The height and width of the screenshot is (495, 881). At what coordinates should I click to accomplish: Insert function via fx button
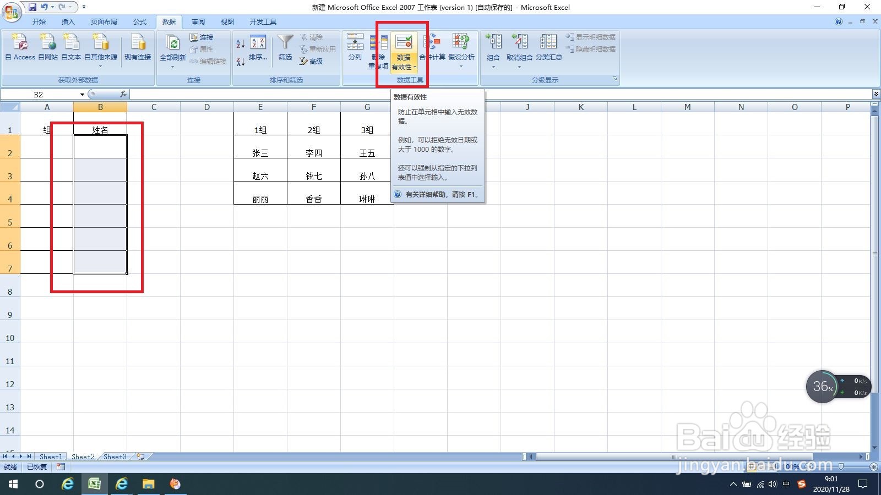[x=123, y=94]
